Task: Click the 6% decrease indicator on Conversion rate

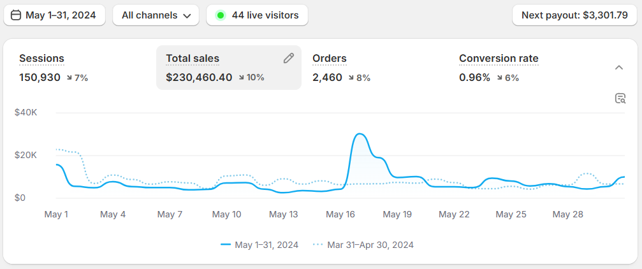Action: pos(508,77)
